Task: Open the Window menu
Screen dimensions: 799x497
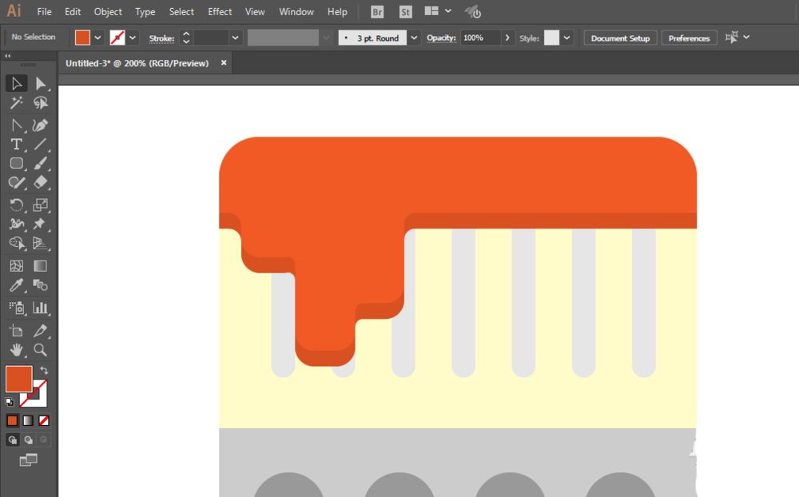Action: (x=296, y=12)
